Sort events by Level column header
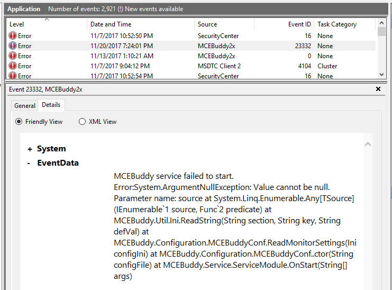Screen dimensions: 392x290 47,24
